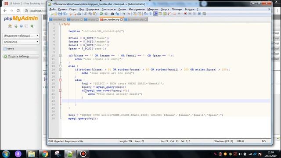
Task: Click the Redo toolbar icon
Action: (106, 14)
